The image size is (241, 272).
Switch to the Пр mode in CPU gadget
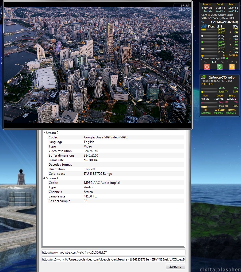[x=205, y=62]
